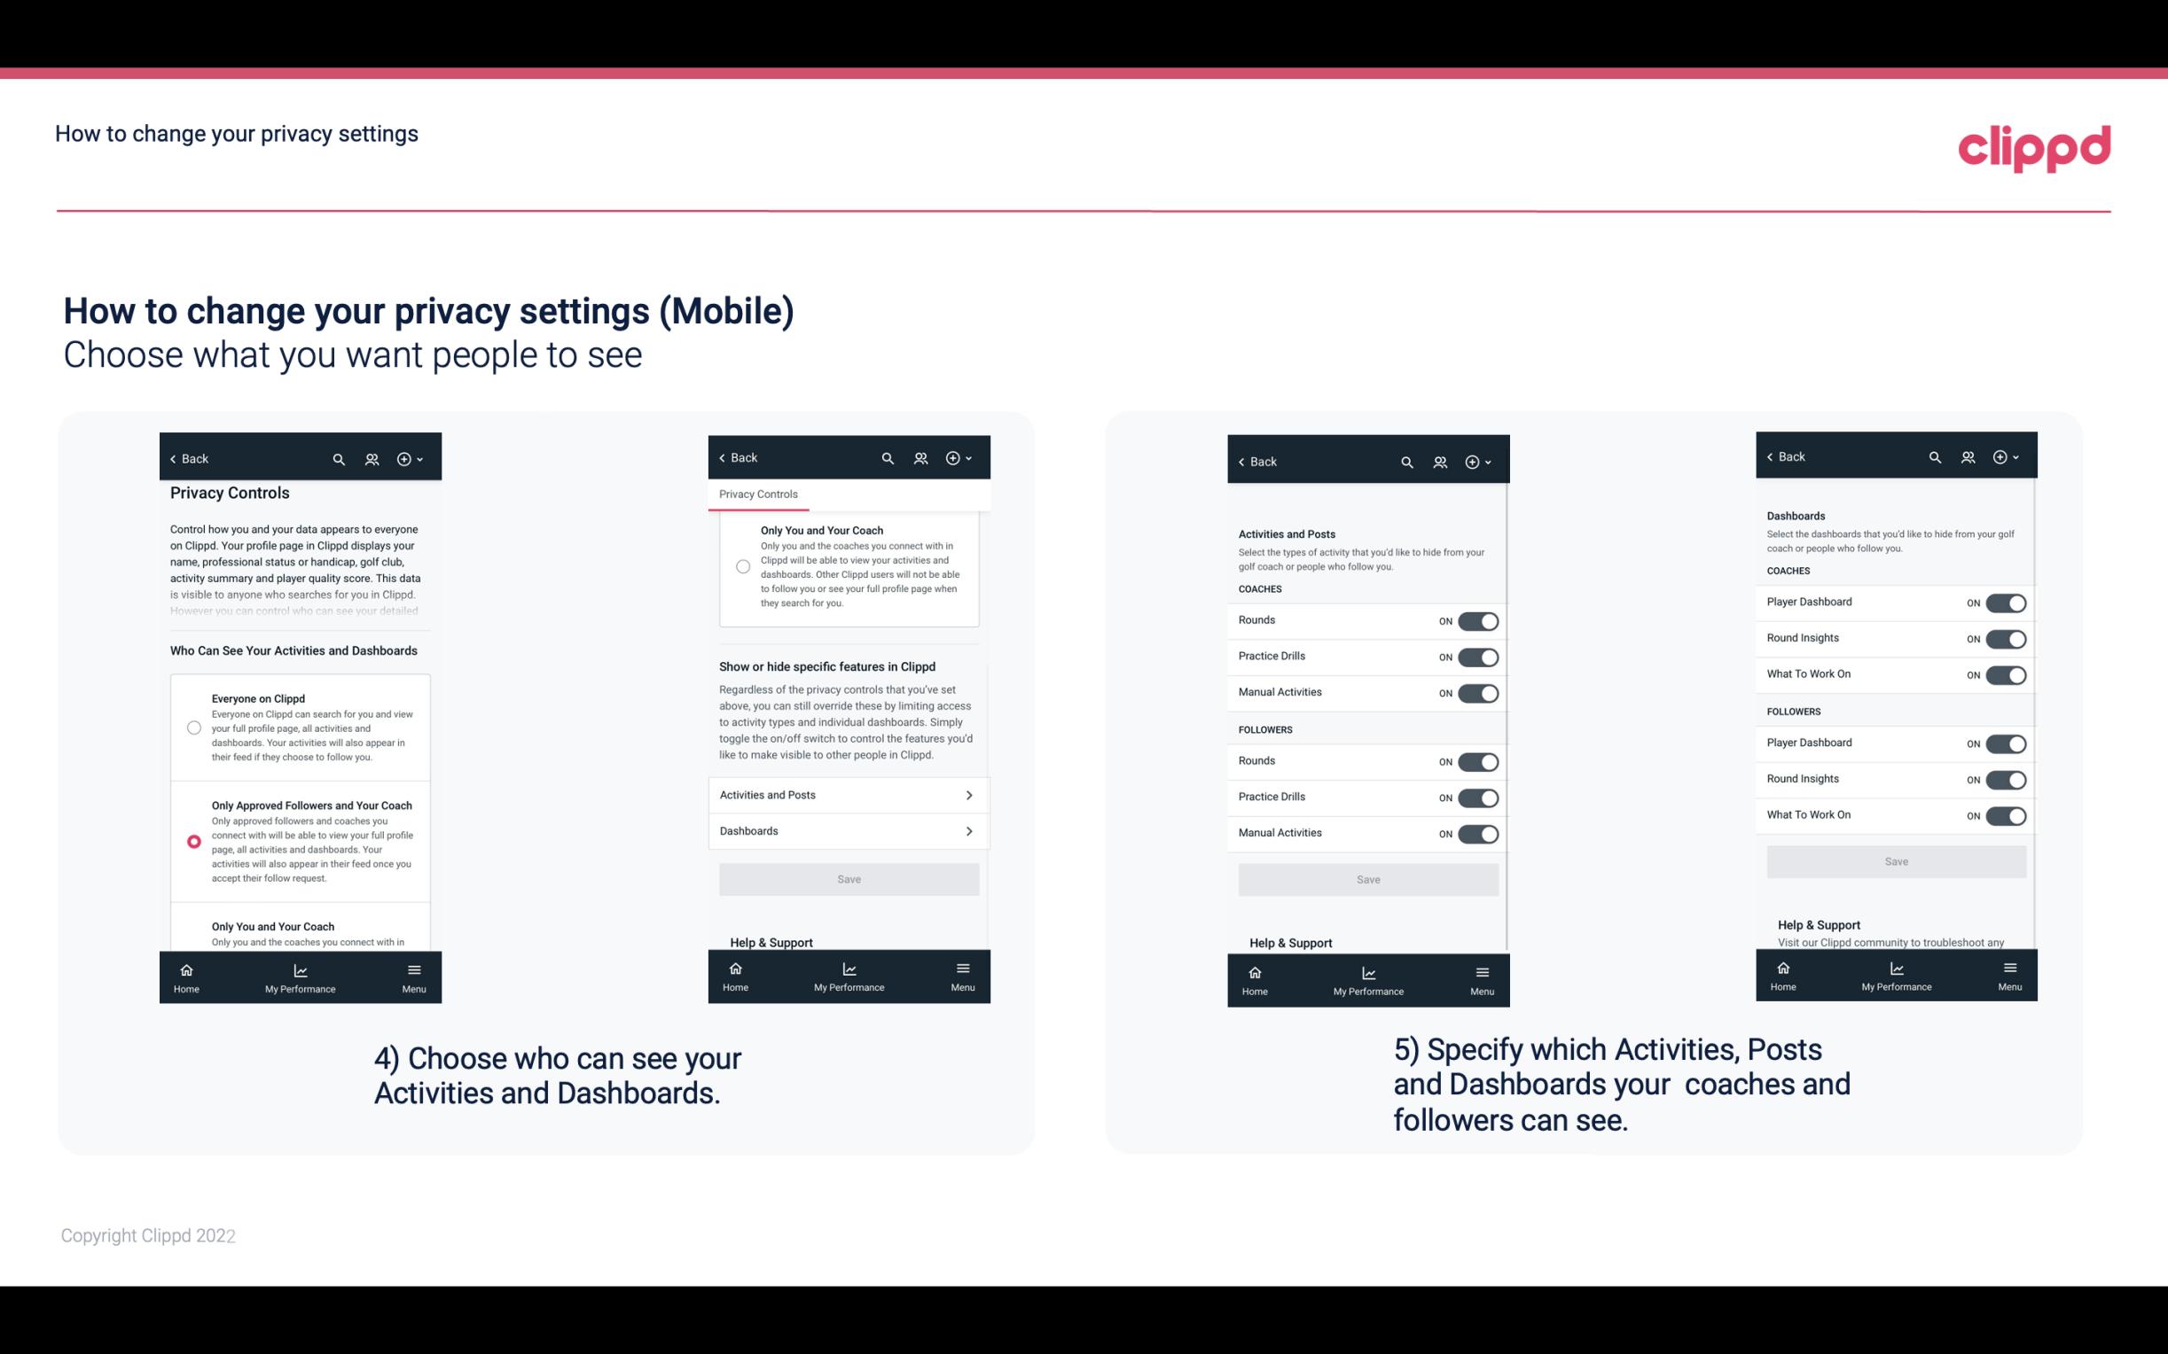
Task: Click the Home icon in bottom navigation
Action: pyautogui.click(x=185, y=969)
